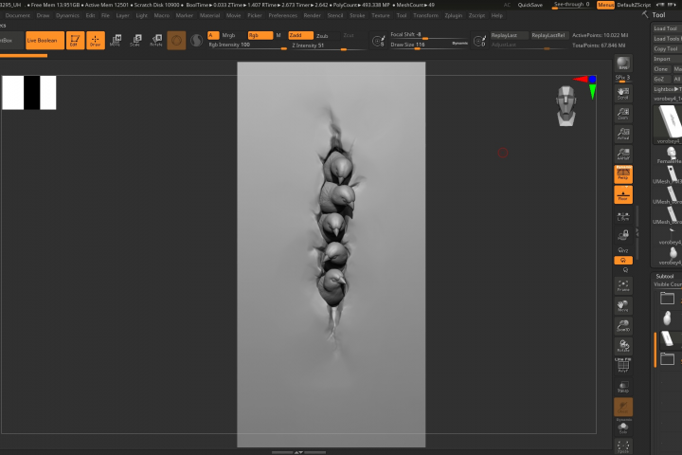The image size is (682, 455).
Task: Open the Import option in Tool panel
Action: 662,59
